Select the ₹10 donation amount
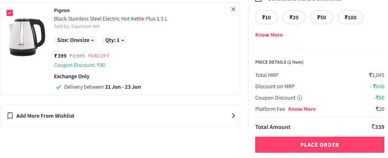 click(266, 17)
